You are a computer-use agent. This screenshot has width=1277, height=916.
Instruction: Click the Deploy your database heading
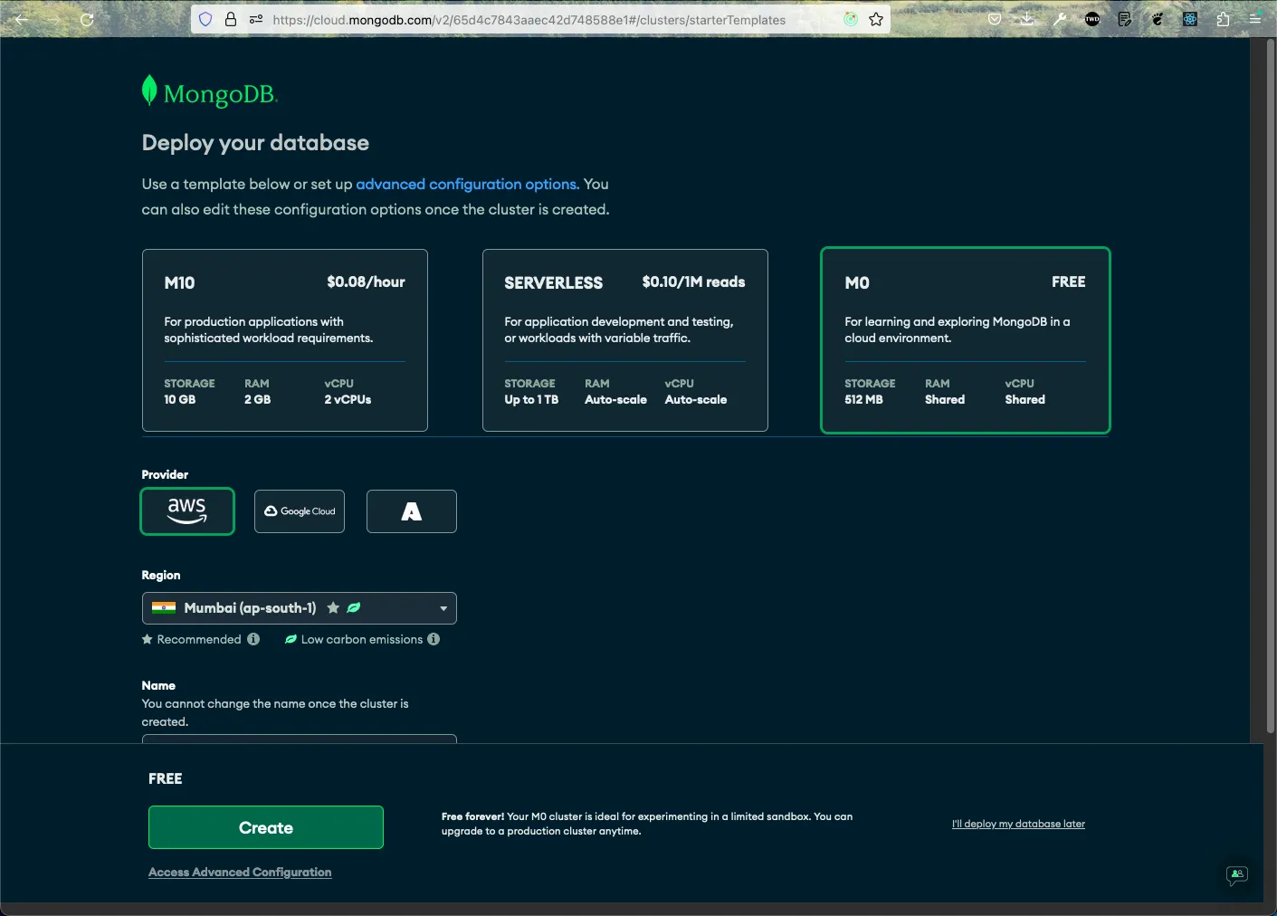pos(255,143)
